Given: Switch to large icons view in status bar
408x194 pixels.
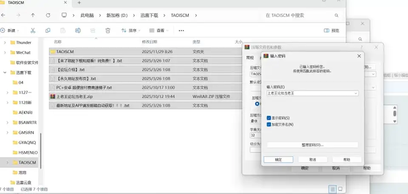Looking at the screenshot, I should pos(340,189).
